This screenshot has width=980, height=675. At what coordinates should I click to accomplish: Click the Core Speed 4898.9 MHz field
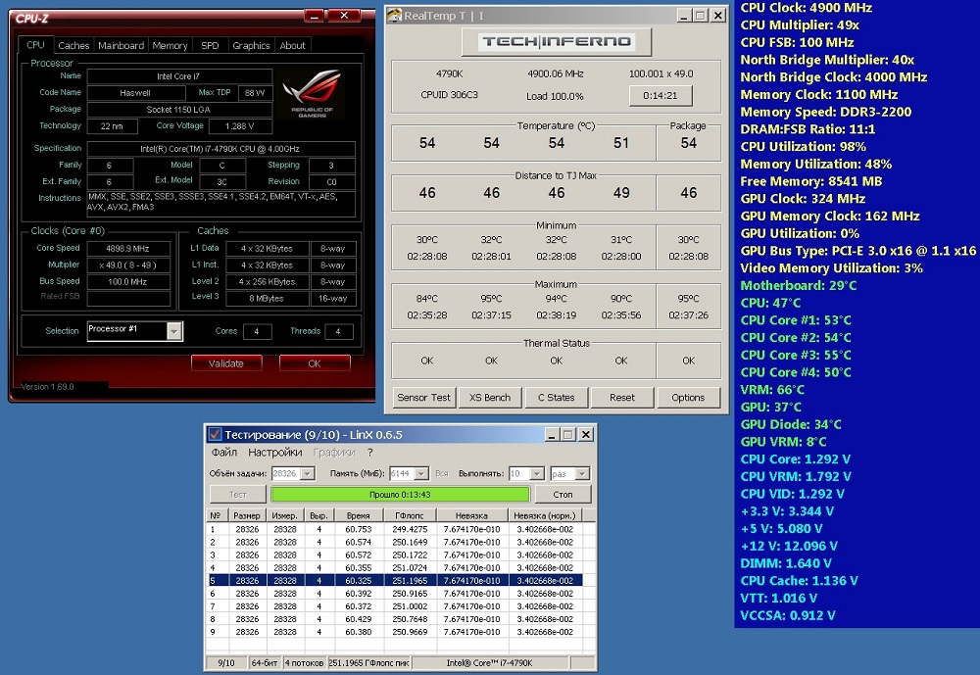tap(128, 248)
